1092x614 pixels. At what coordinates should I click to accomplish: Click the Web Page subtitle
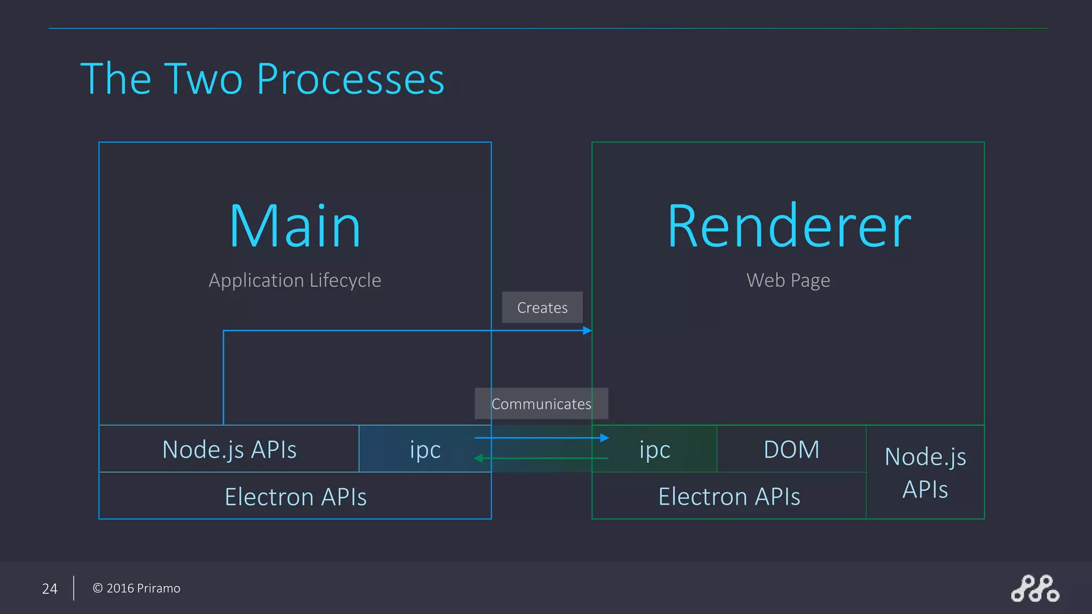788,280
